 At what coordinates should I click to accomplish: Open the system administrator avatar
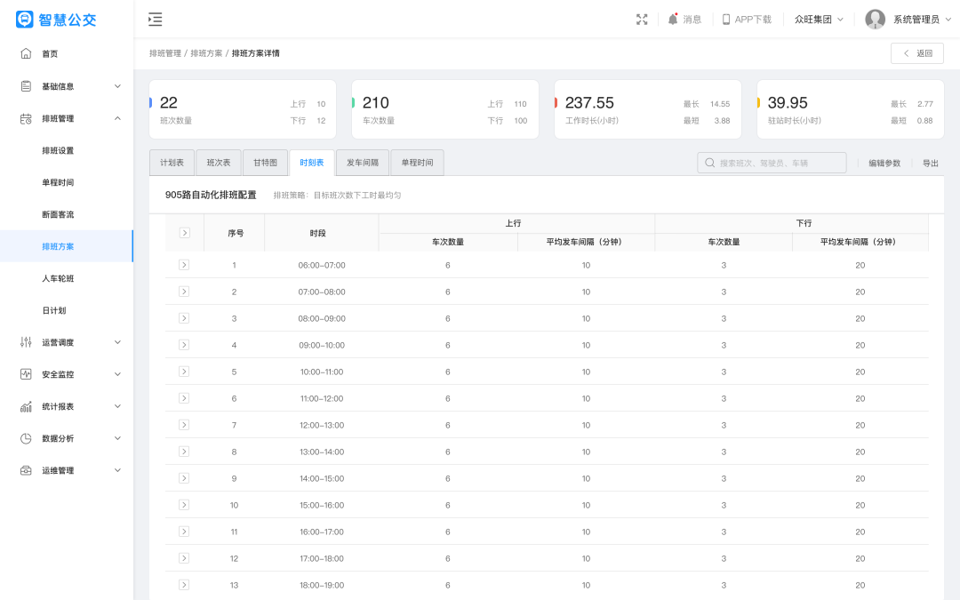(876, 20)
